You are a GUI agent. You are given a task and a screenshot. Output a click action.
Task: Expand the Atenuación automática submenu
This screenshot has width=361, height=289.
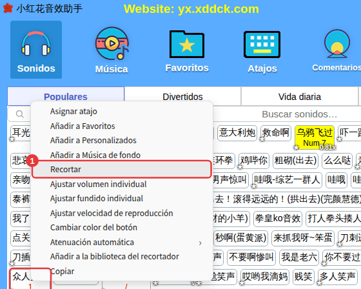[121, 243]
